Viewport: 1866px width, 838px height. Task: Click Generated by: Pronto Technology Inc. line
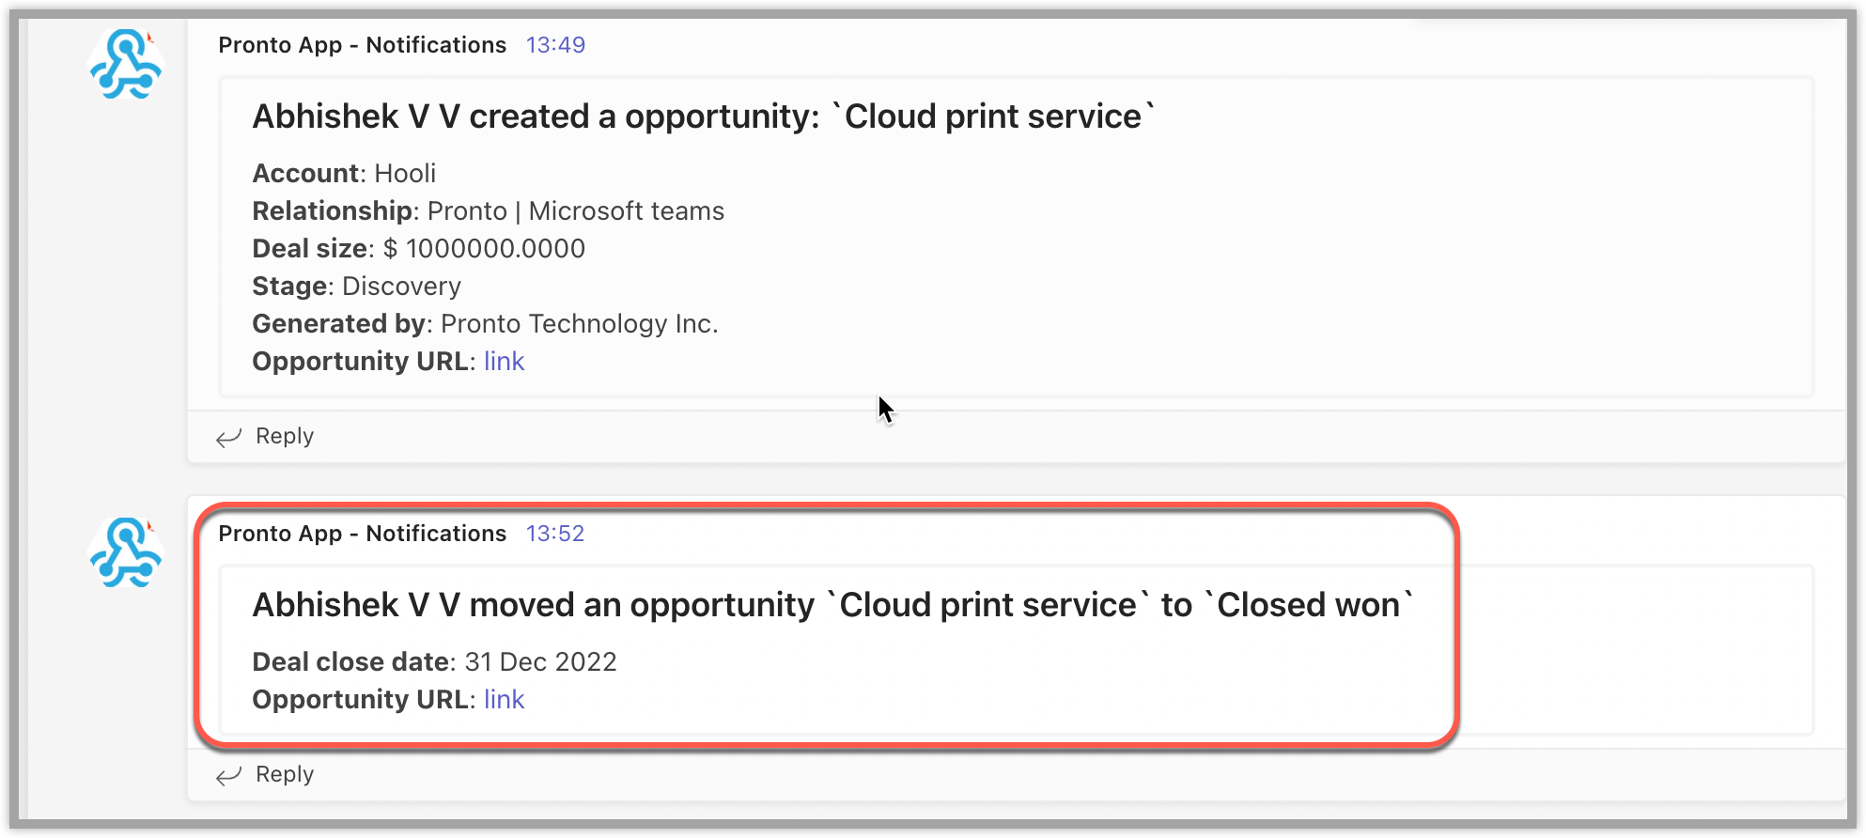tap(486, 324)
